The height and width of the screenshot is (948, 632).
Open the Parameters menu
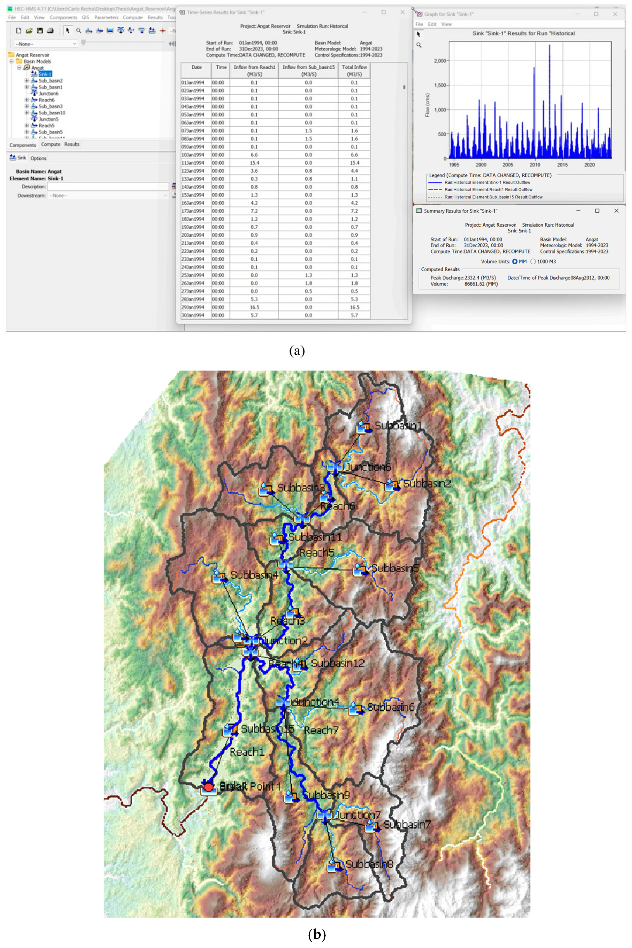106,17
